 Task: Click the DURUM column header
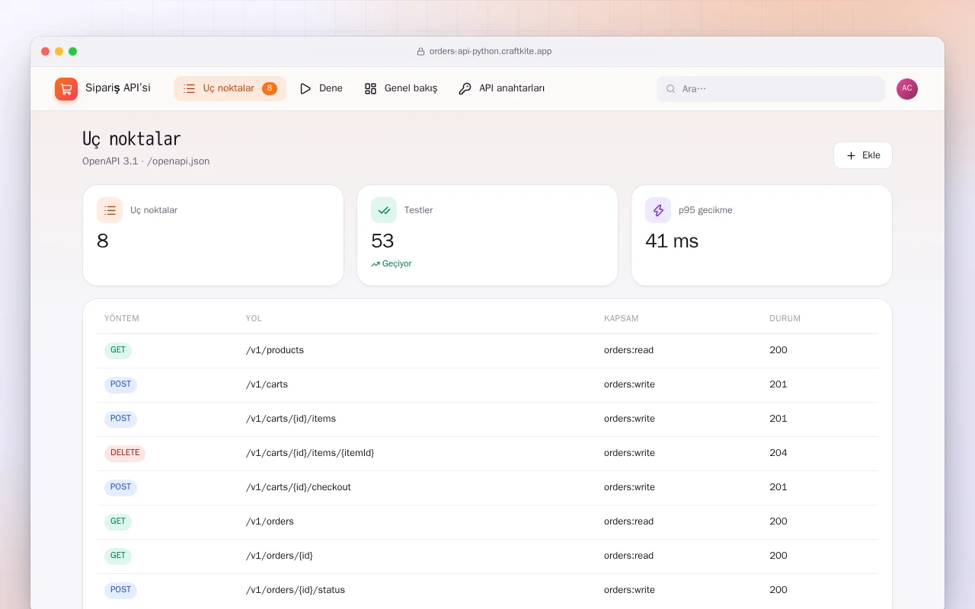click(x=785, y=319)
